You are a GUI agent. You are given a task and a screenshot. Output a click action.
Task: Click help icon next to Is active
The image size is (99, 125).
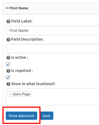(8, 58)
